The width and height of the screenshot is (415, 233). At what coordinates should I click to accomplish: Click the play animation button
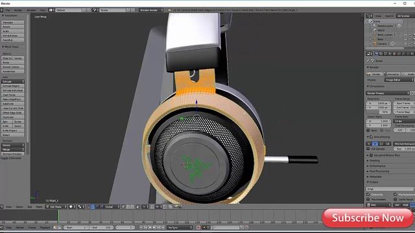(x=154, y=227)
